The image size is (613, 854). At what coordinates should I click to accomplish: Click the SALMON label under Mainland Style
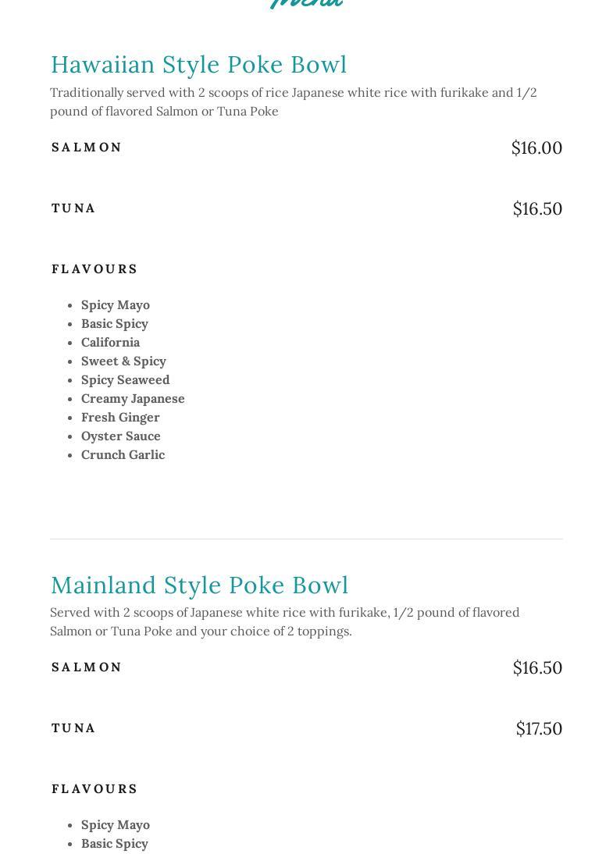[87, 667]
